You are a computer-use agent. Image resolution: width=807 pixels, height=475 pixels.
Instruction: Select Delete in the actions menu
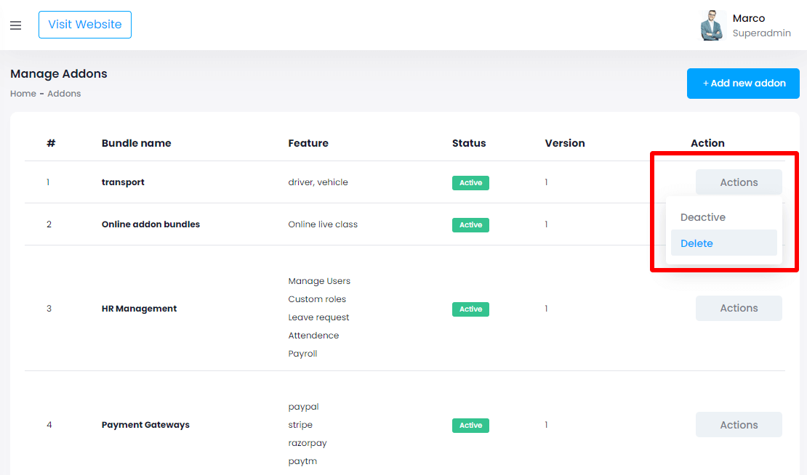point(696,243)
